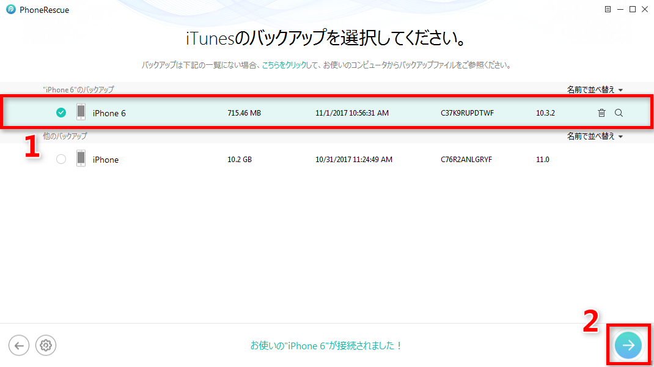
Task: Minimize the PhoneRescue window
Action: pos(620,9)
